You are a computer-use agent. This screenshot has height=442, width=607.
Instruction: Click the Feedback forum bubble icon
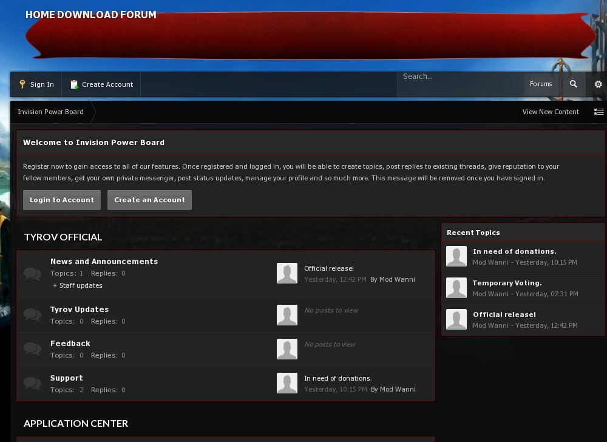[x=32, y=349]
